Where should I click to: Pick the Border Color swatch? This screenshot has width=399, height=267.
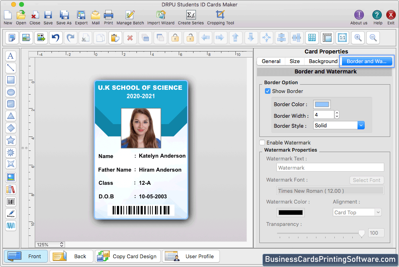(322, 104)
